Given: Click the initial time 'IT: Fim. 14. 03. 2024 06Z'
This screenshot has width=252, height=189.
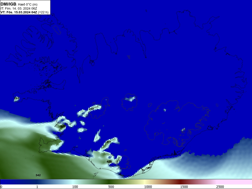Looking at the screenshot, I should (x=19, y=9).
